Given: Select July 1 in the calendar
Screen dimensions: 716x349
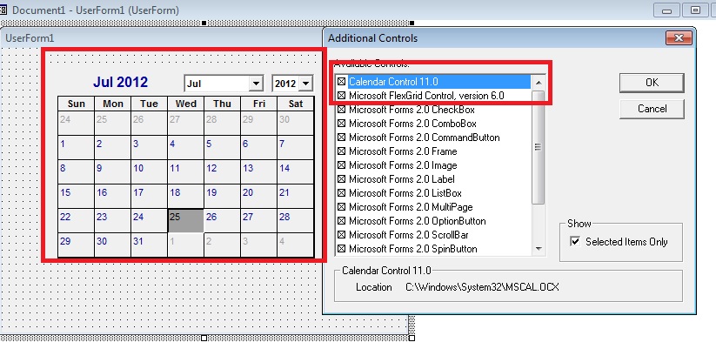Looking at the screenshot, I should pos(76,148).
